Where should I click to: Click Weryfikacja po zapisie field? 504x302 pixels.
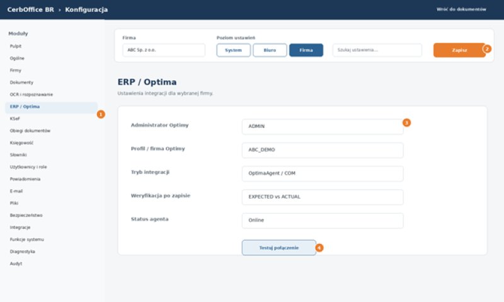pos(323,197)
